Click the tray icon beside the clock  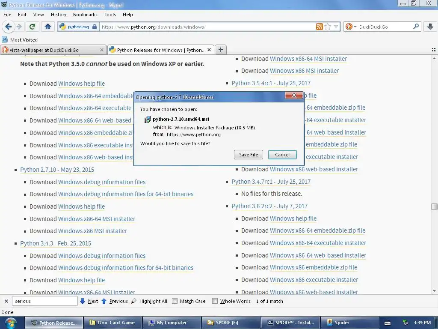point(405,323)
